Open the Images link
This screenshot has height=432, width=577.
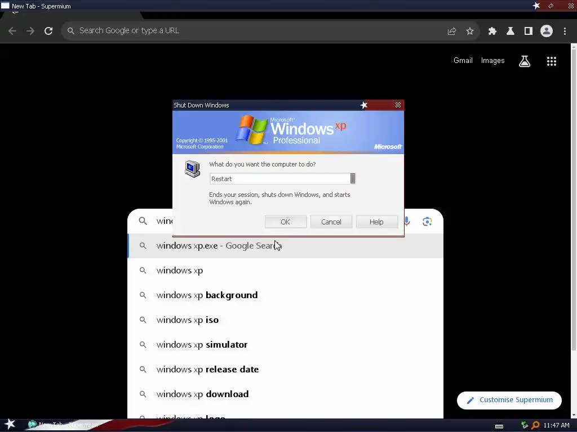[492, 61]
